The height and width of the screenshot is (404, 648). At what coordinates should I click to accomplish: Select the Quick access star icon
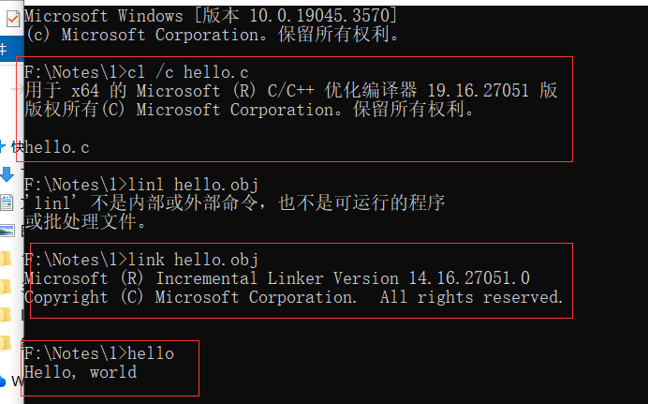3,147
